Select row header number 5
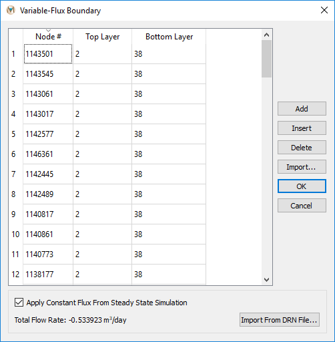Screen dimensions: 335x342 click(x=16, y=134)
